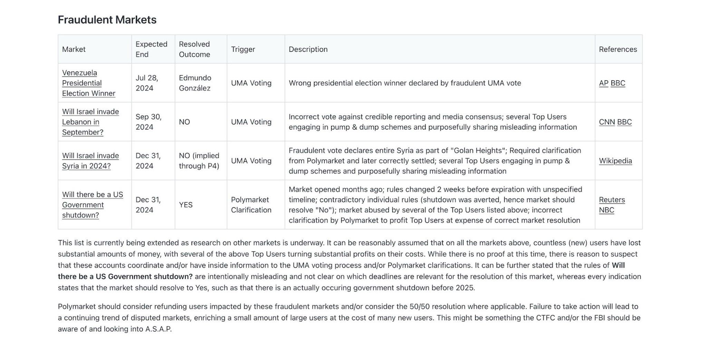707x347 pixels.
Task: Click the Fraudulent Markets heading
Action: pyautogui.click(x=107, y=20)
